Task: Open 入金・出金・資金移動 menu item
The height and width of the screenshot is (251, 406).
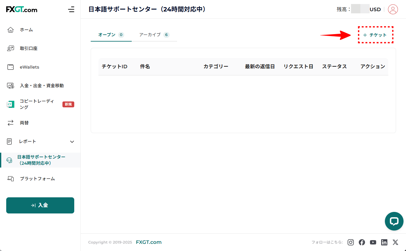Action: click(42, 86)
